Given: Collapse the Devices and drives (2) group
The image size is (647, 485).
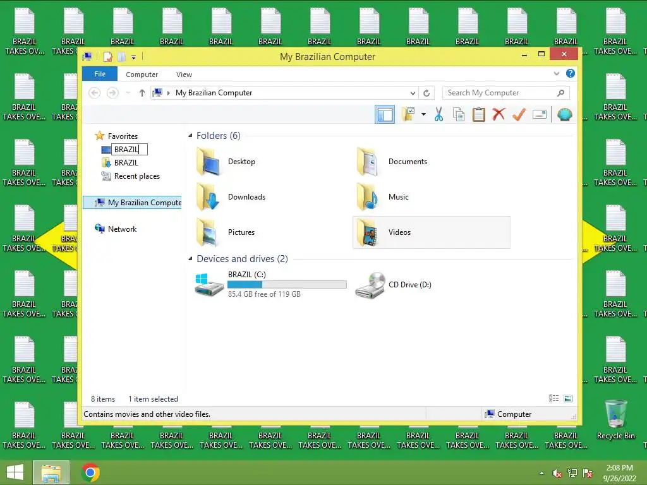Looking at the screenshot, I should coord(190,258).
